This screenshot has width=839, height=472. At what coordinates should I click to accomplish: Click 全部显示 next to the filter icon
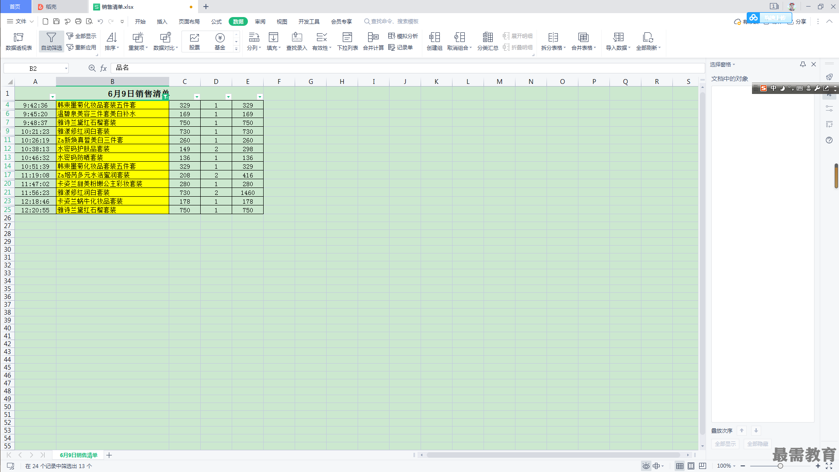click(x=81, y=36)
